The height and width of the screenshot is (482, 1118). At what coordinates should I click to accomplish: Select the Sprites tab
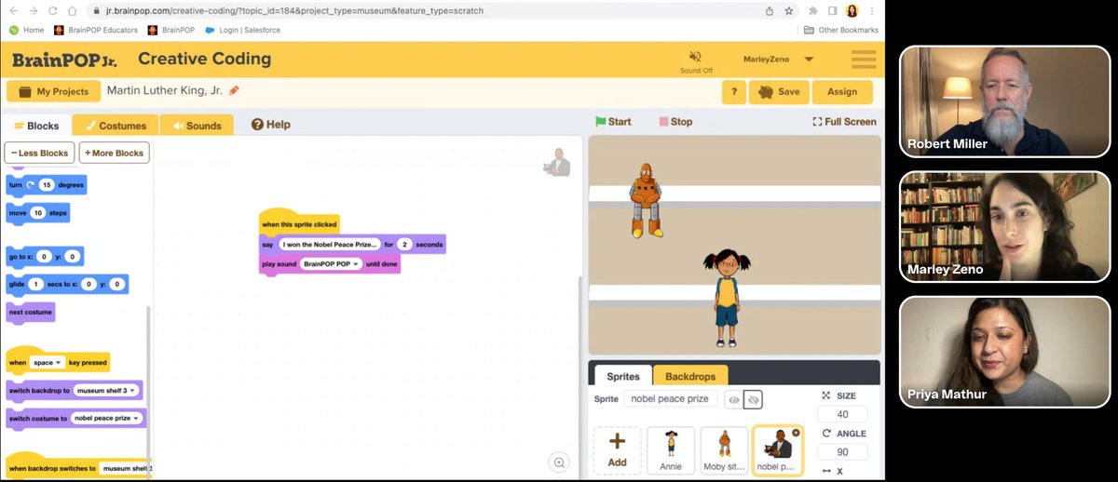tap(623, 376)
